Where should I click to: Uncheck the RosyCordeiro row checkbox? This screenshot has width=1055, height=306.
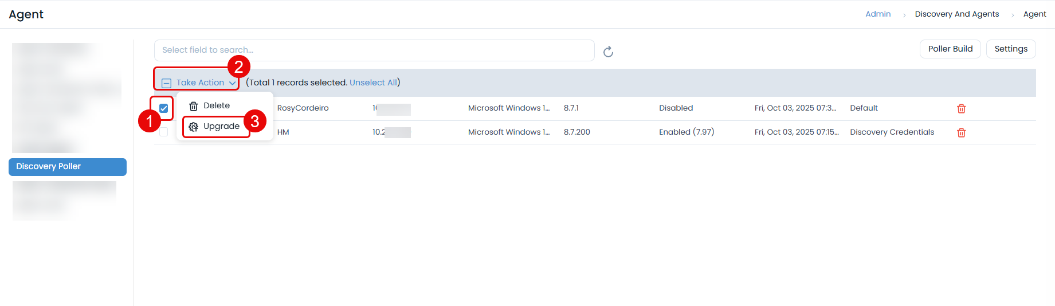(164, 108)
